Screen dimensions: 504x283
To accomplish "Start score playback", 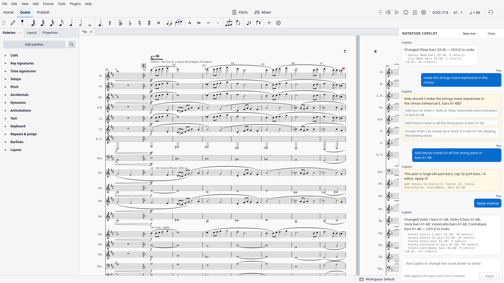I will point(397,12).
